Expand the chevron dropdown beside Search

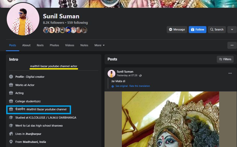click(x=232, y=29)
